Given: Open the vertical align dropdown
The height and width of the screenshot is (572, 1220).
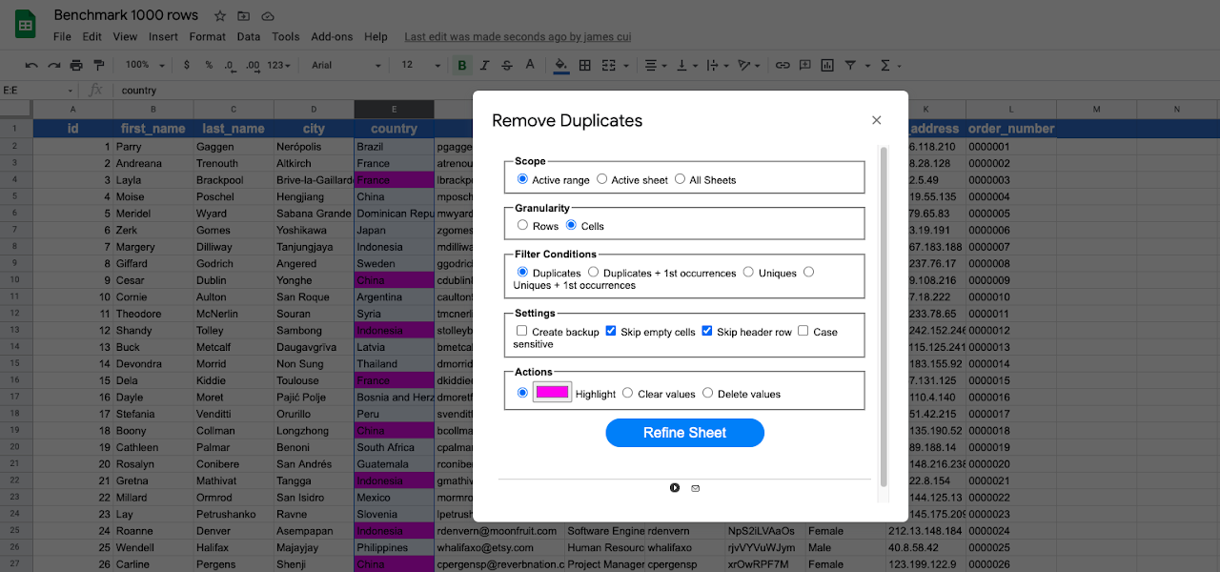Looking at the screenshot, I should 686,65.
